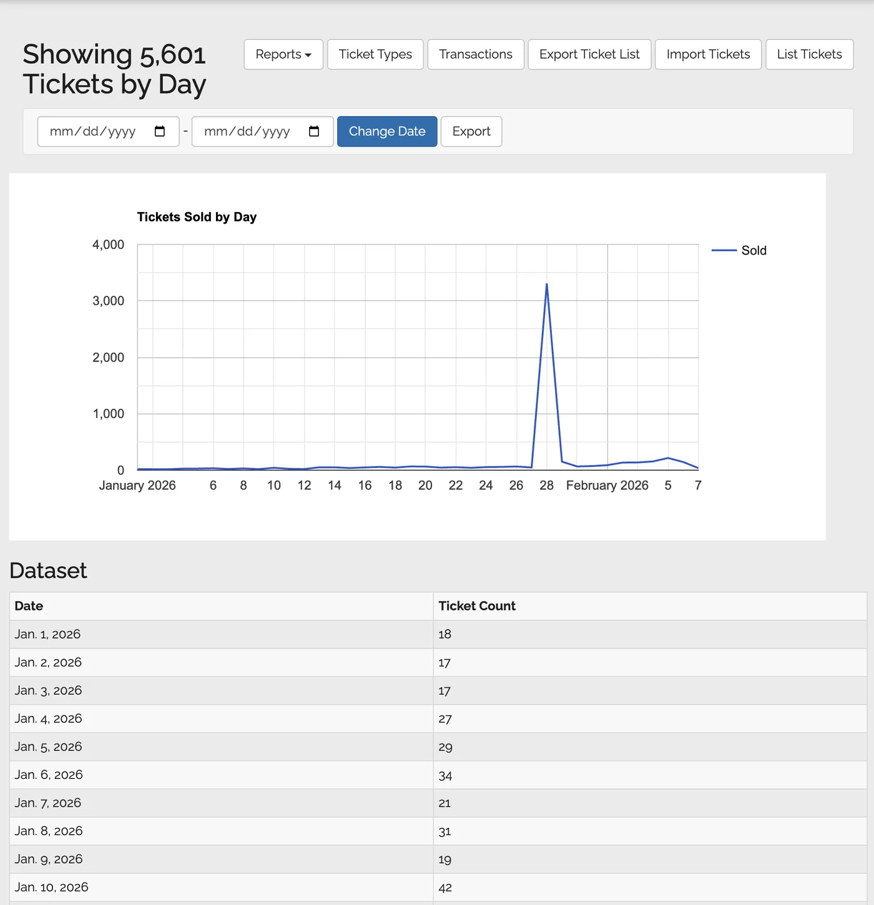Screen dimensions: 874x905
Task: Click the Dataset heading
Action: coord(48,570)
